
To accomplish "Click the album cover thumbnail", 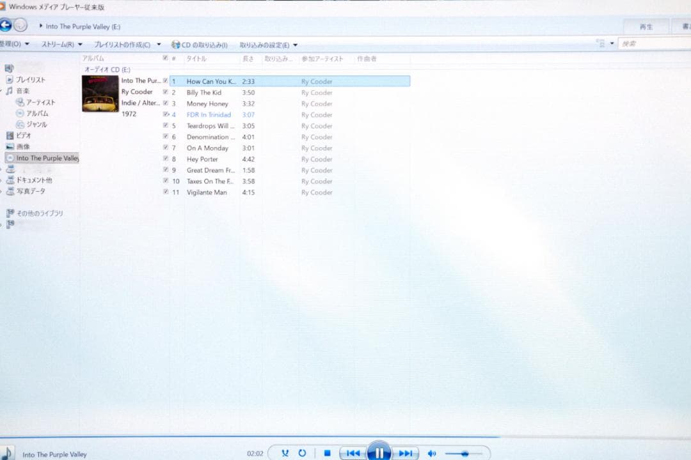I will click(100, 94).
